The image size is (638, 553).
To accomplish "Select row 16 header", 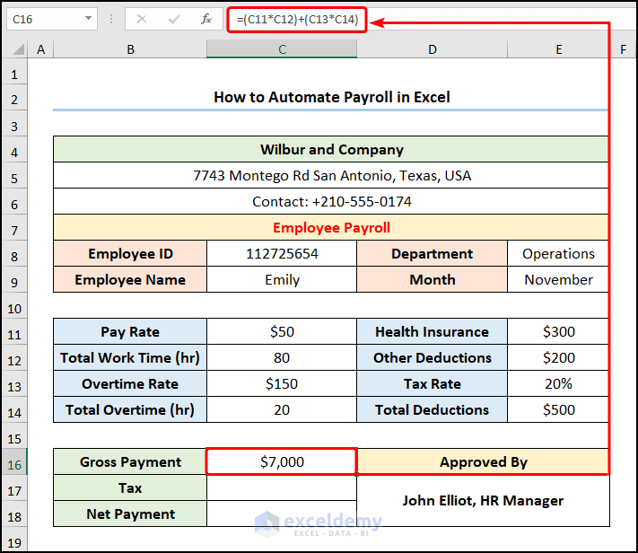I will tap(14, 462).
